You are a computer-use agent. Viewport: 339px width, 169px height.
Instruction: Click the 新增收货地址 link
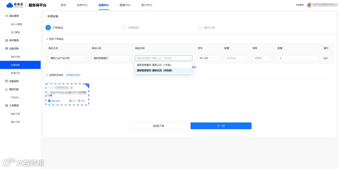[x=73, y=75]
